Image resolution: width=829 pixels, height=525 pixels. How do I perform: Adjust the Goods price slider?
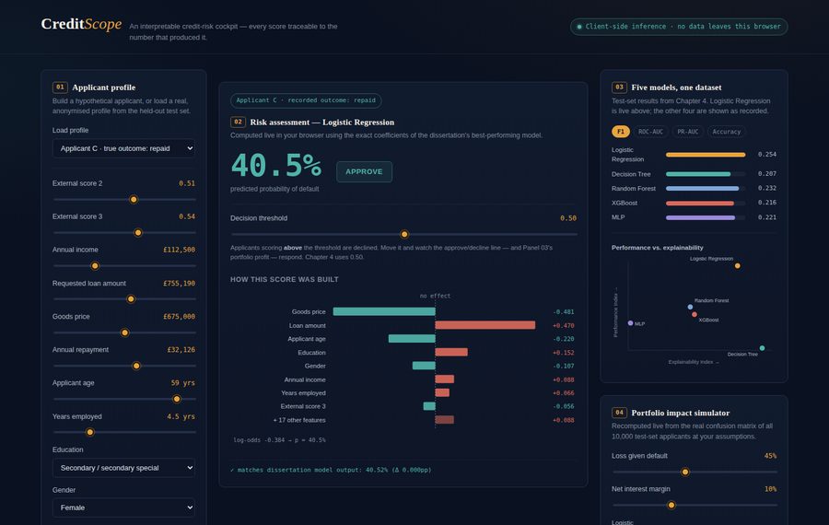[x=124, y=332]
